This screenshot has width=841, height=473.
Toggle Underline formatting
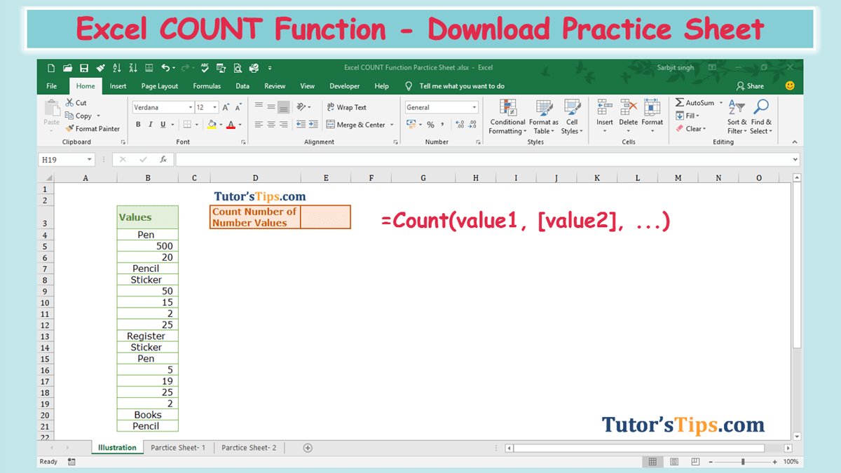(163, 125)
